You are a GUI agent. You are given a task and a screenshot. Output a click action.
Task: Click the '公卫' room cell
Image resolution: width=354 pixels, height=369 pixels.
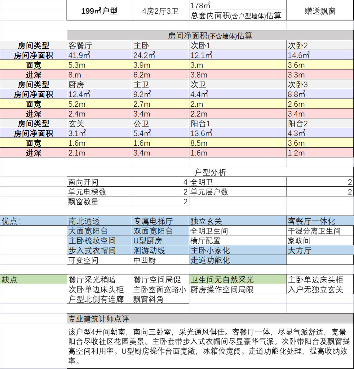pos(160,123)
